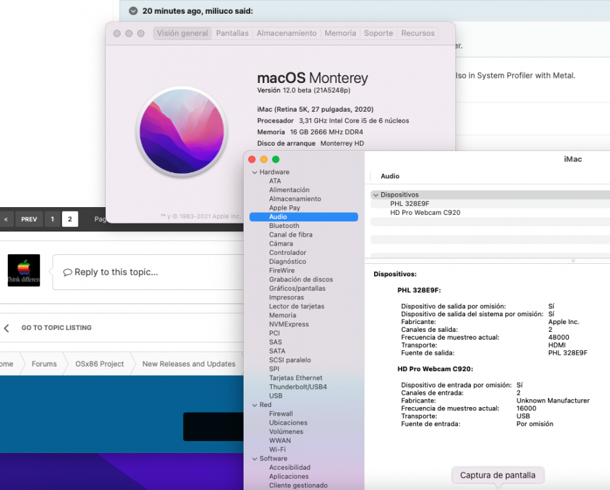610x490 pixels.
Task: Switch to the Pantallas tab
Action: [x=232, y=33]
